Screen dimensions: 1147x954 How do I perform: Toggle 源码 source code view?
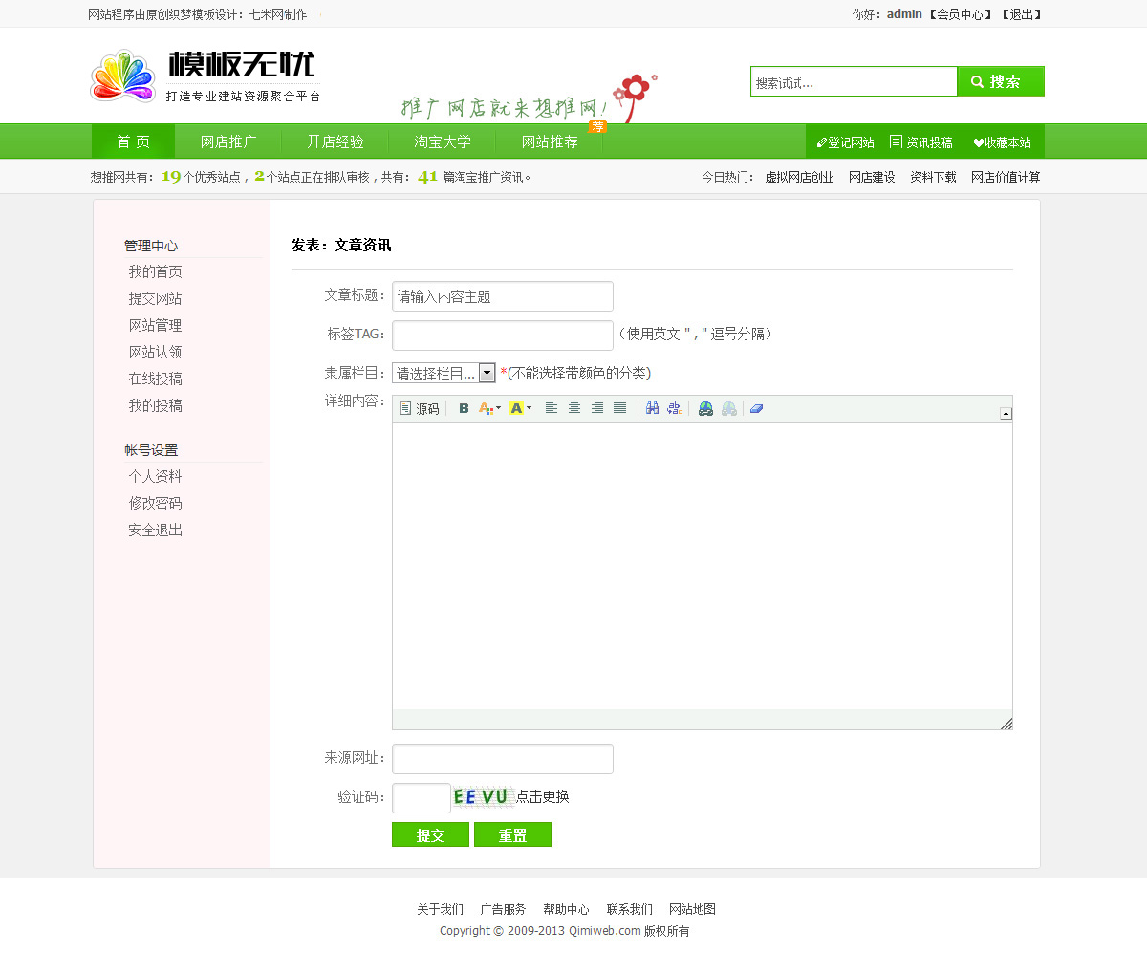click(x=420, y=408)
